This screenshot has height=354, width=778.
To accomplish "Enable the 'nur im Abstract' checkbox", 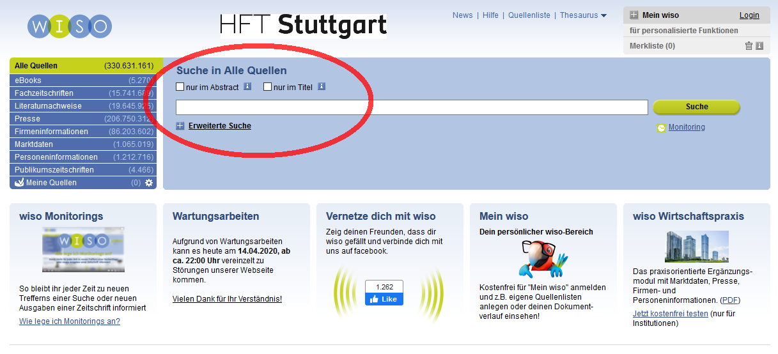I will click(x=180, y=87).
